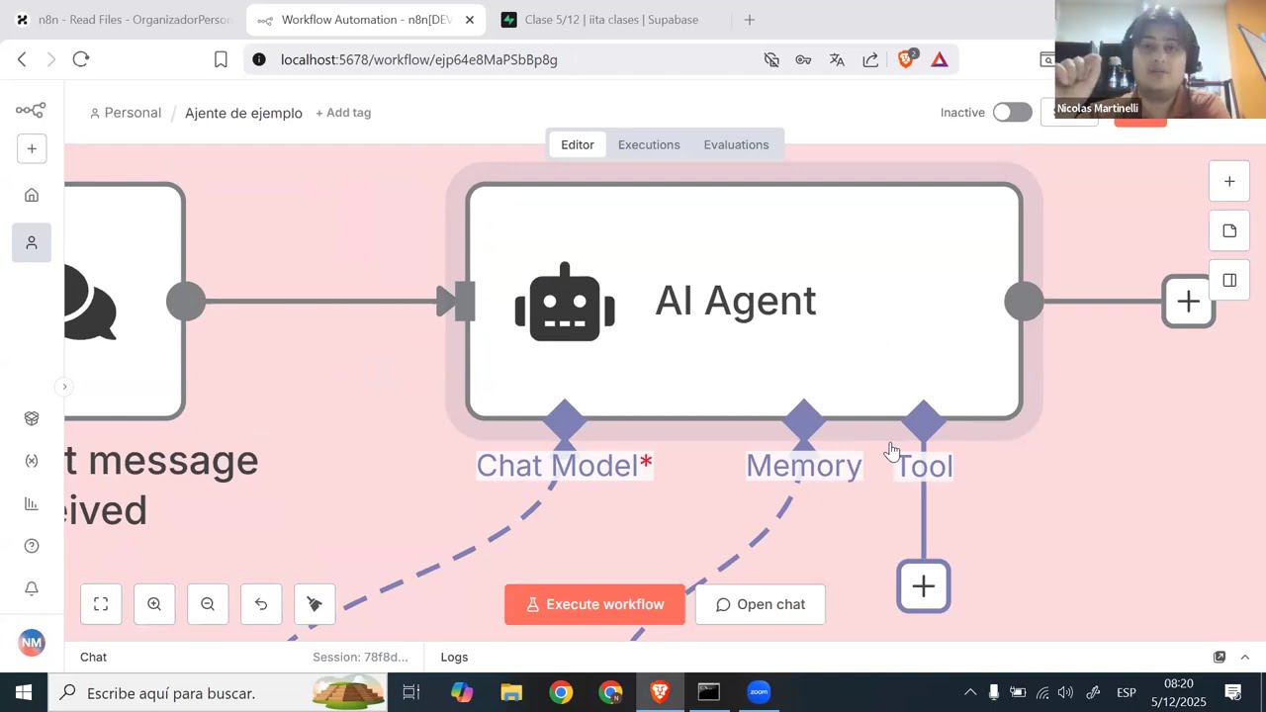
Task: Click the NM user avatar
Action: click(x=32, y=643)
